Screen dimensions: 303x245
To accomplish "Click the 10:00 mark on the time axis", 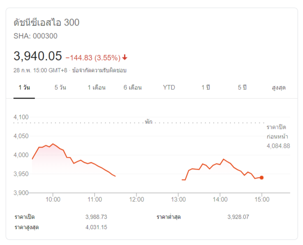I will coord(53,200).
